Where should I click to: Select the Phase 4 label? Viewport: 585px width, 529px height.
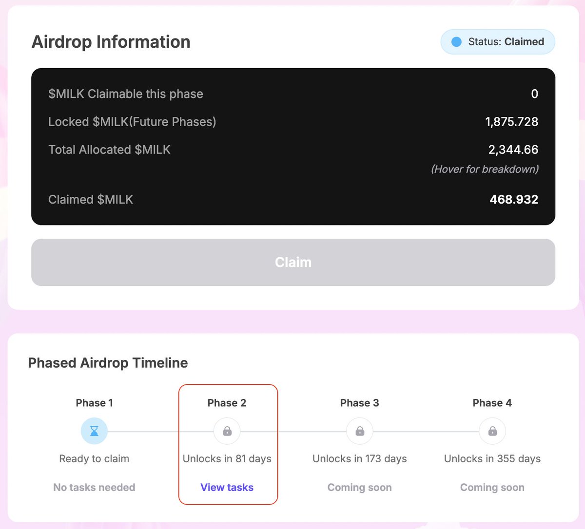(x=492, y=403)
